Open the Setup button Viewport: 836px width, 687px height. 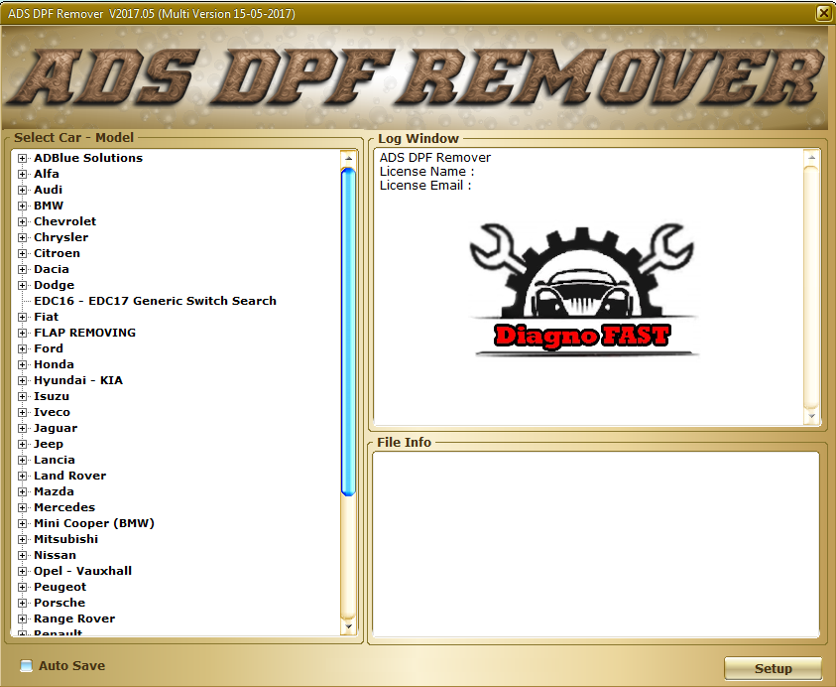click(774, 668)
